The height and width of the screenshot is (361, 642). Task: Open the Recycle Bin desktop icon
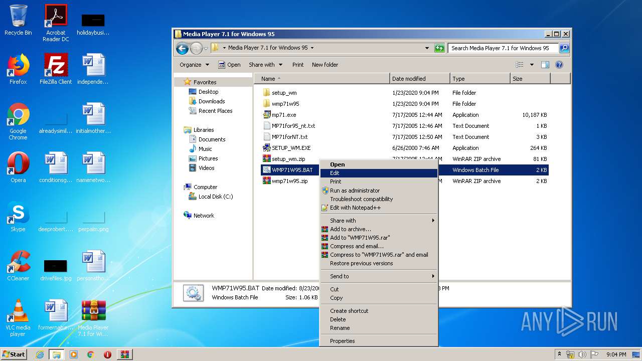click(x=18, y=20)
